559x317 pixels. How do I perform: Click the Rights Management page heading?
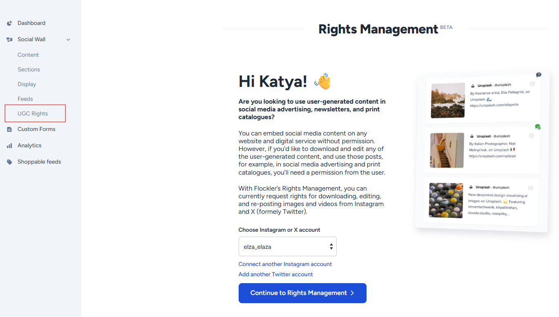pos(378,29)
